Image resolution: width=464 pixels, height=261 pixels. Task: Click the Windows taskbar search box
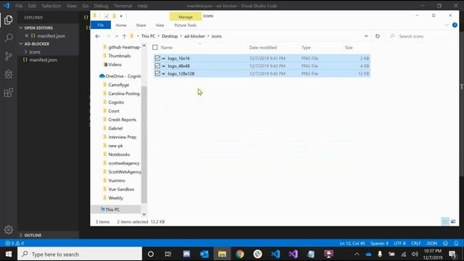point(80,254)
